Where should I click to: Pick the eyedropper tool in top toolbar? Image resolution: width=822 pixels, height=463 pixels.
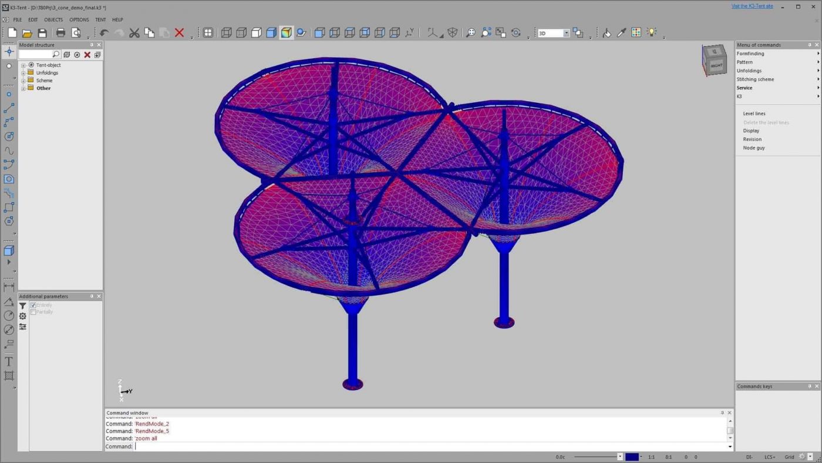(622, 33)
